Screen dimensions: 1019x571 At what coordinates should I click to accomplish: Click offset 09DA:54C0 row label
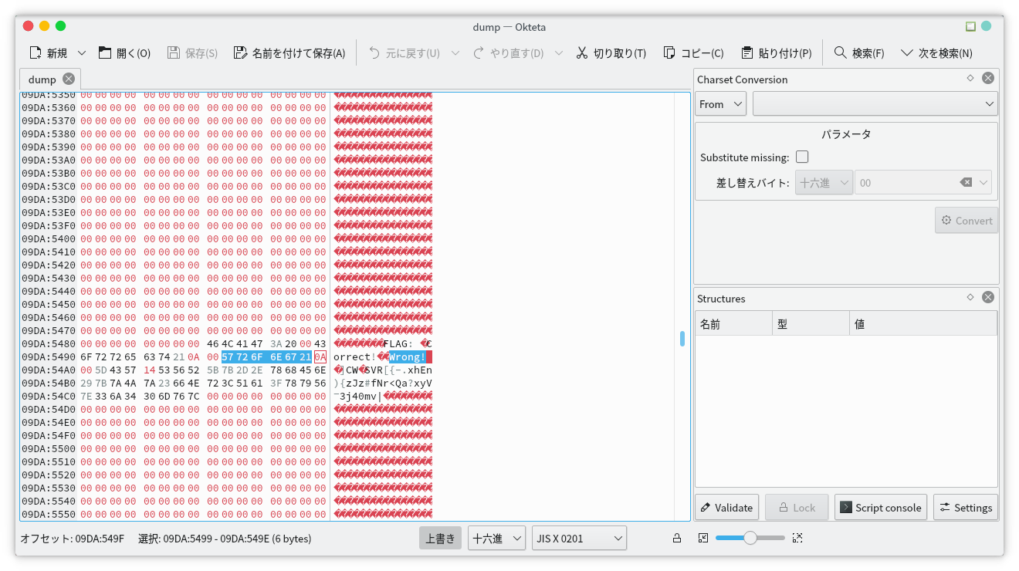coord(48,396)
